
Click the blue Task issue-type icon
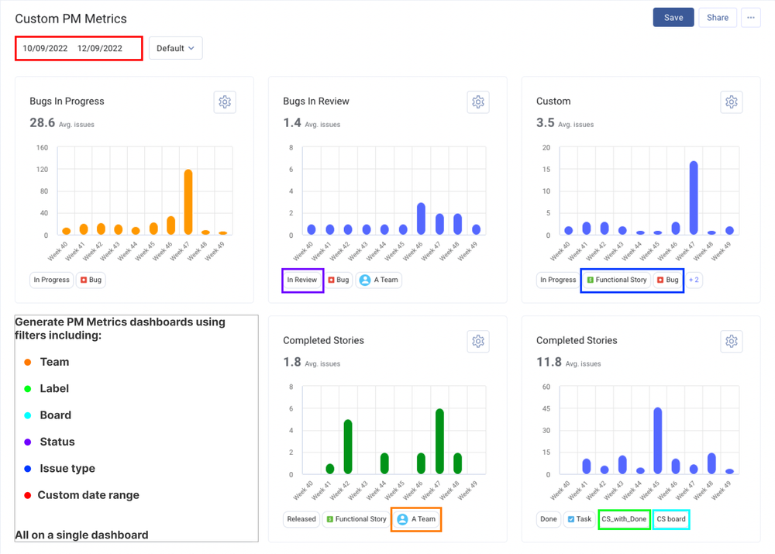click(x=570, y=519)
